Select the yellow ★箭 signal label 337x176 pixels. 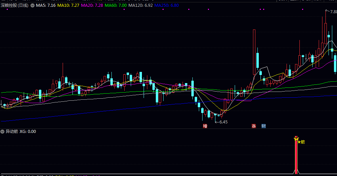pyautogui.click(x=301, y=142)
